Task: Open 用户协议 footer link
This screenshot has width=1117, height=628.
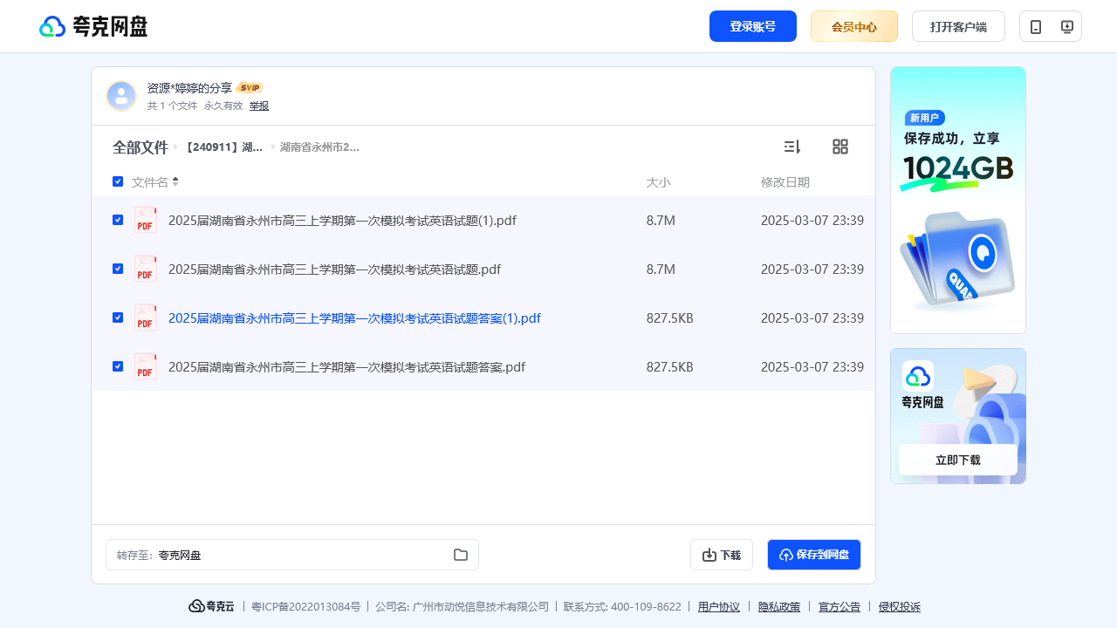Action: coord(719,607)
